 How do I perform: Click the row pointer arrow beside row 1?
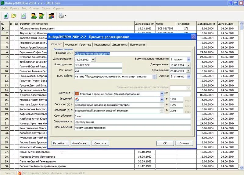click(3, 28)
